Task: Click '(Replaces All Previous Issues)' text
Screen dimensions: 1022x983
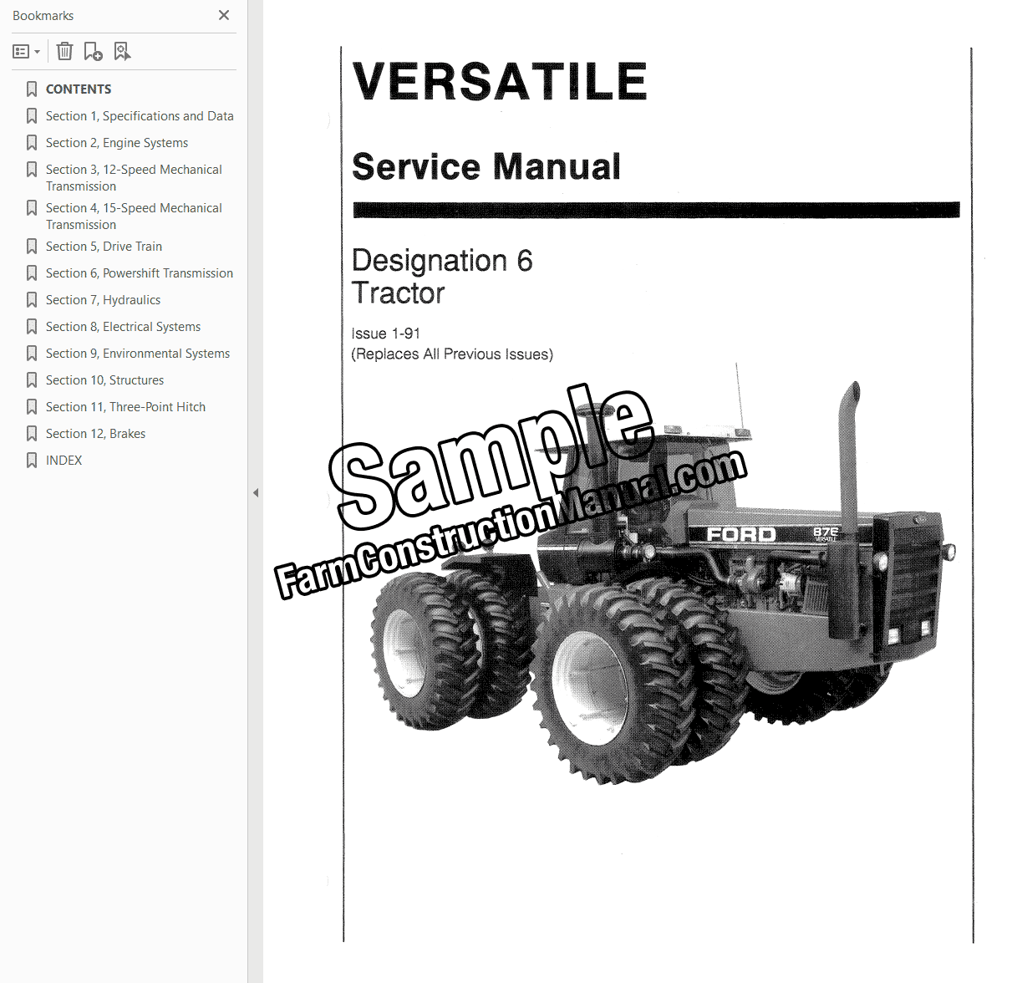Action: pyautogui.click(x=452, y=354)
